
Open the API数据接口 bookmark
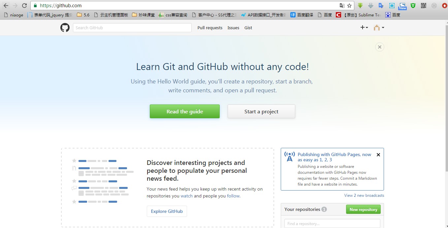[263, 15]
